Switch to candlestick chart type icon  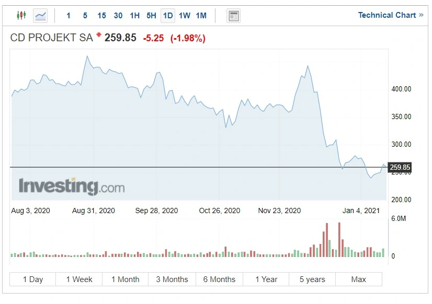(21, 15)
